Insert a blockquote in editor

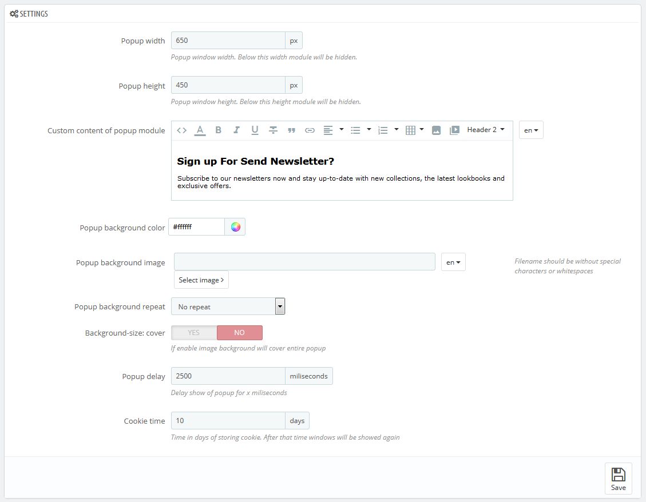click(x=291, y=130)
